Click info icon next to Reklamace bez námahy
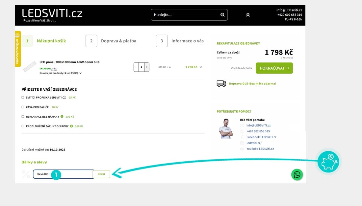The width and height of the screenshot is (362, 206). pyautogui.click(x=62, y=116)
